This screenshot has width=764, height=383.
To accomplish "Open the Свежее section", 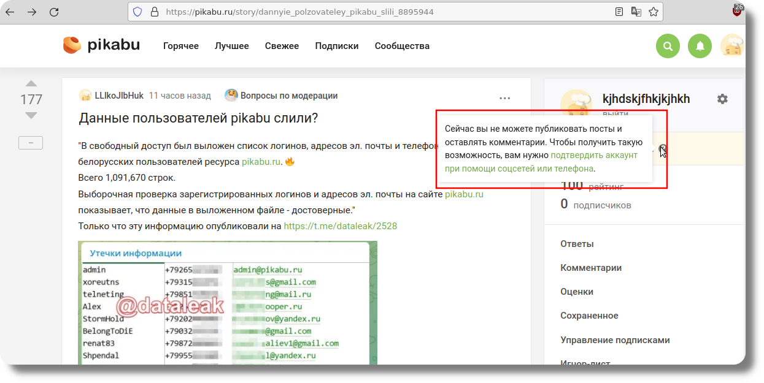I will pos(282,46).
